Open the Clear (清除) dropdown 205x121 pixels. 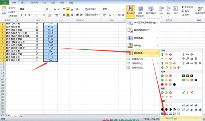coord(186,15)
